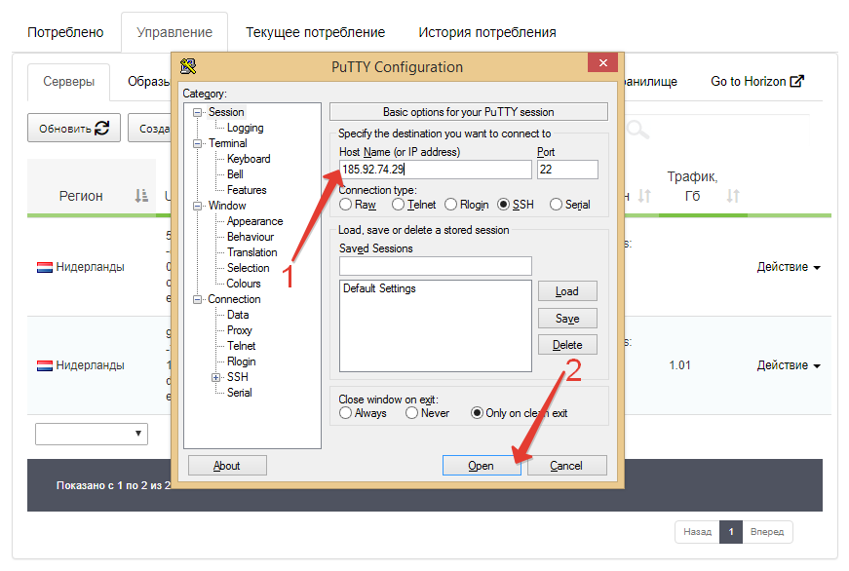Choose Always close window on exit
849x571 pixels.
[345, 413]
